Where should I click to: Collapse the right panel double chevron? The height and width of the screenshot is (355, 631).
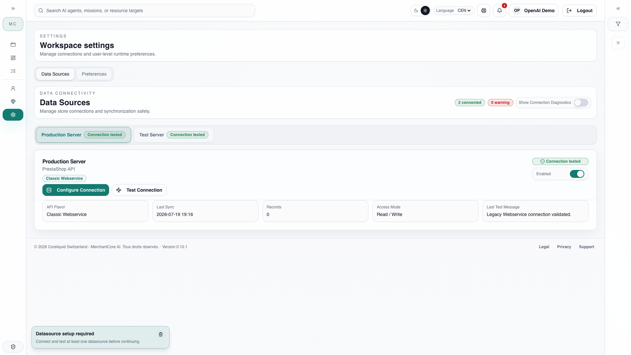[x=618, y=9]
